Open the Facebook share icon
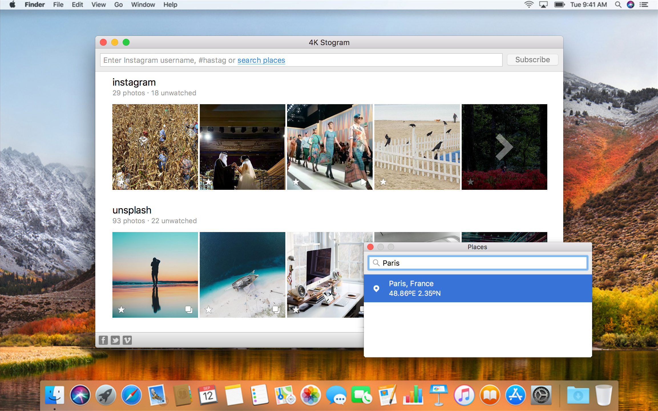The height and width of the screenshot is (411, 658). (103, 340)
